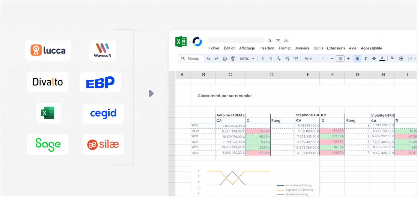Toggle italic formatting
The width and height of the screenshot is (419, 198).
tap(366, 58)
